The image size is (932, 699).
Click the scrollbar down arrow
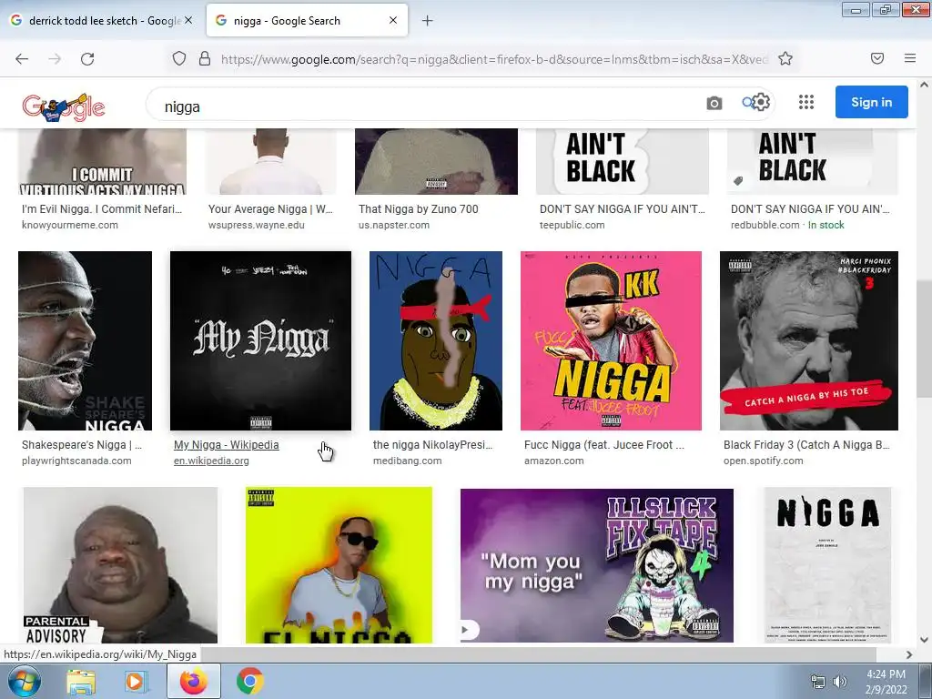[x=924, y=640]
